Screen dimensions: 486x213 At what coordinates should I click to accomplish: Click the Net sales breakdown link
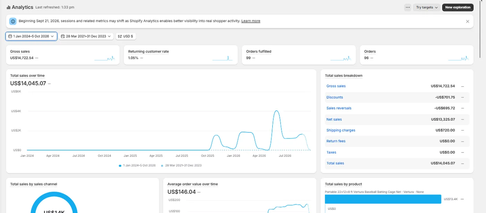pos(334,119)
